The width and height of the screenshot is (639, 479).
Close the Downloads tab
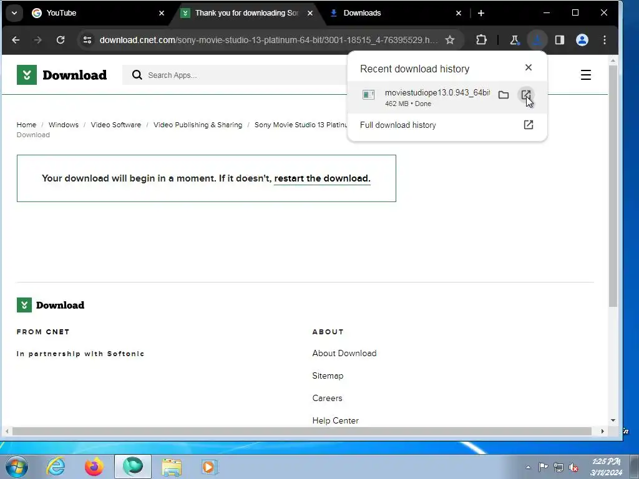pyautogui.click(x=459, y=13)
